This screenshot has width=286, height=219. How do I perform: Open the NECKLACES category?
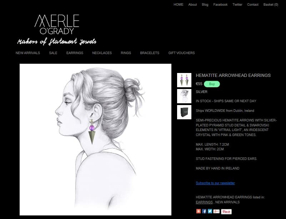102,53
